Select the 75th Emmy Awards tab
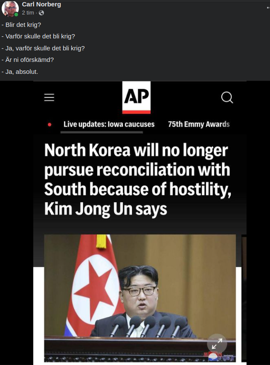Screen dimensions: 270x365 point(199,124)
